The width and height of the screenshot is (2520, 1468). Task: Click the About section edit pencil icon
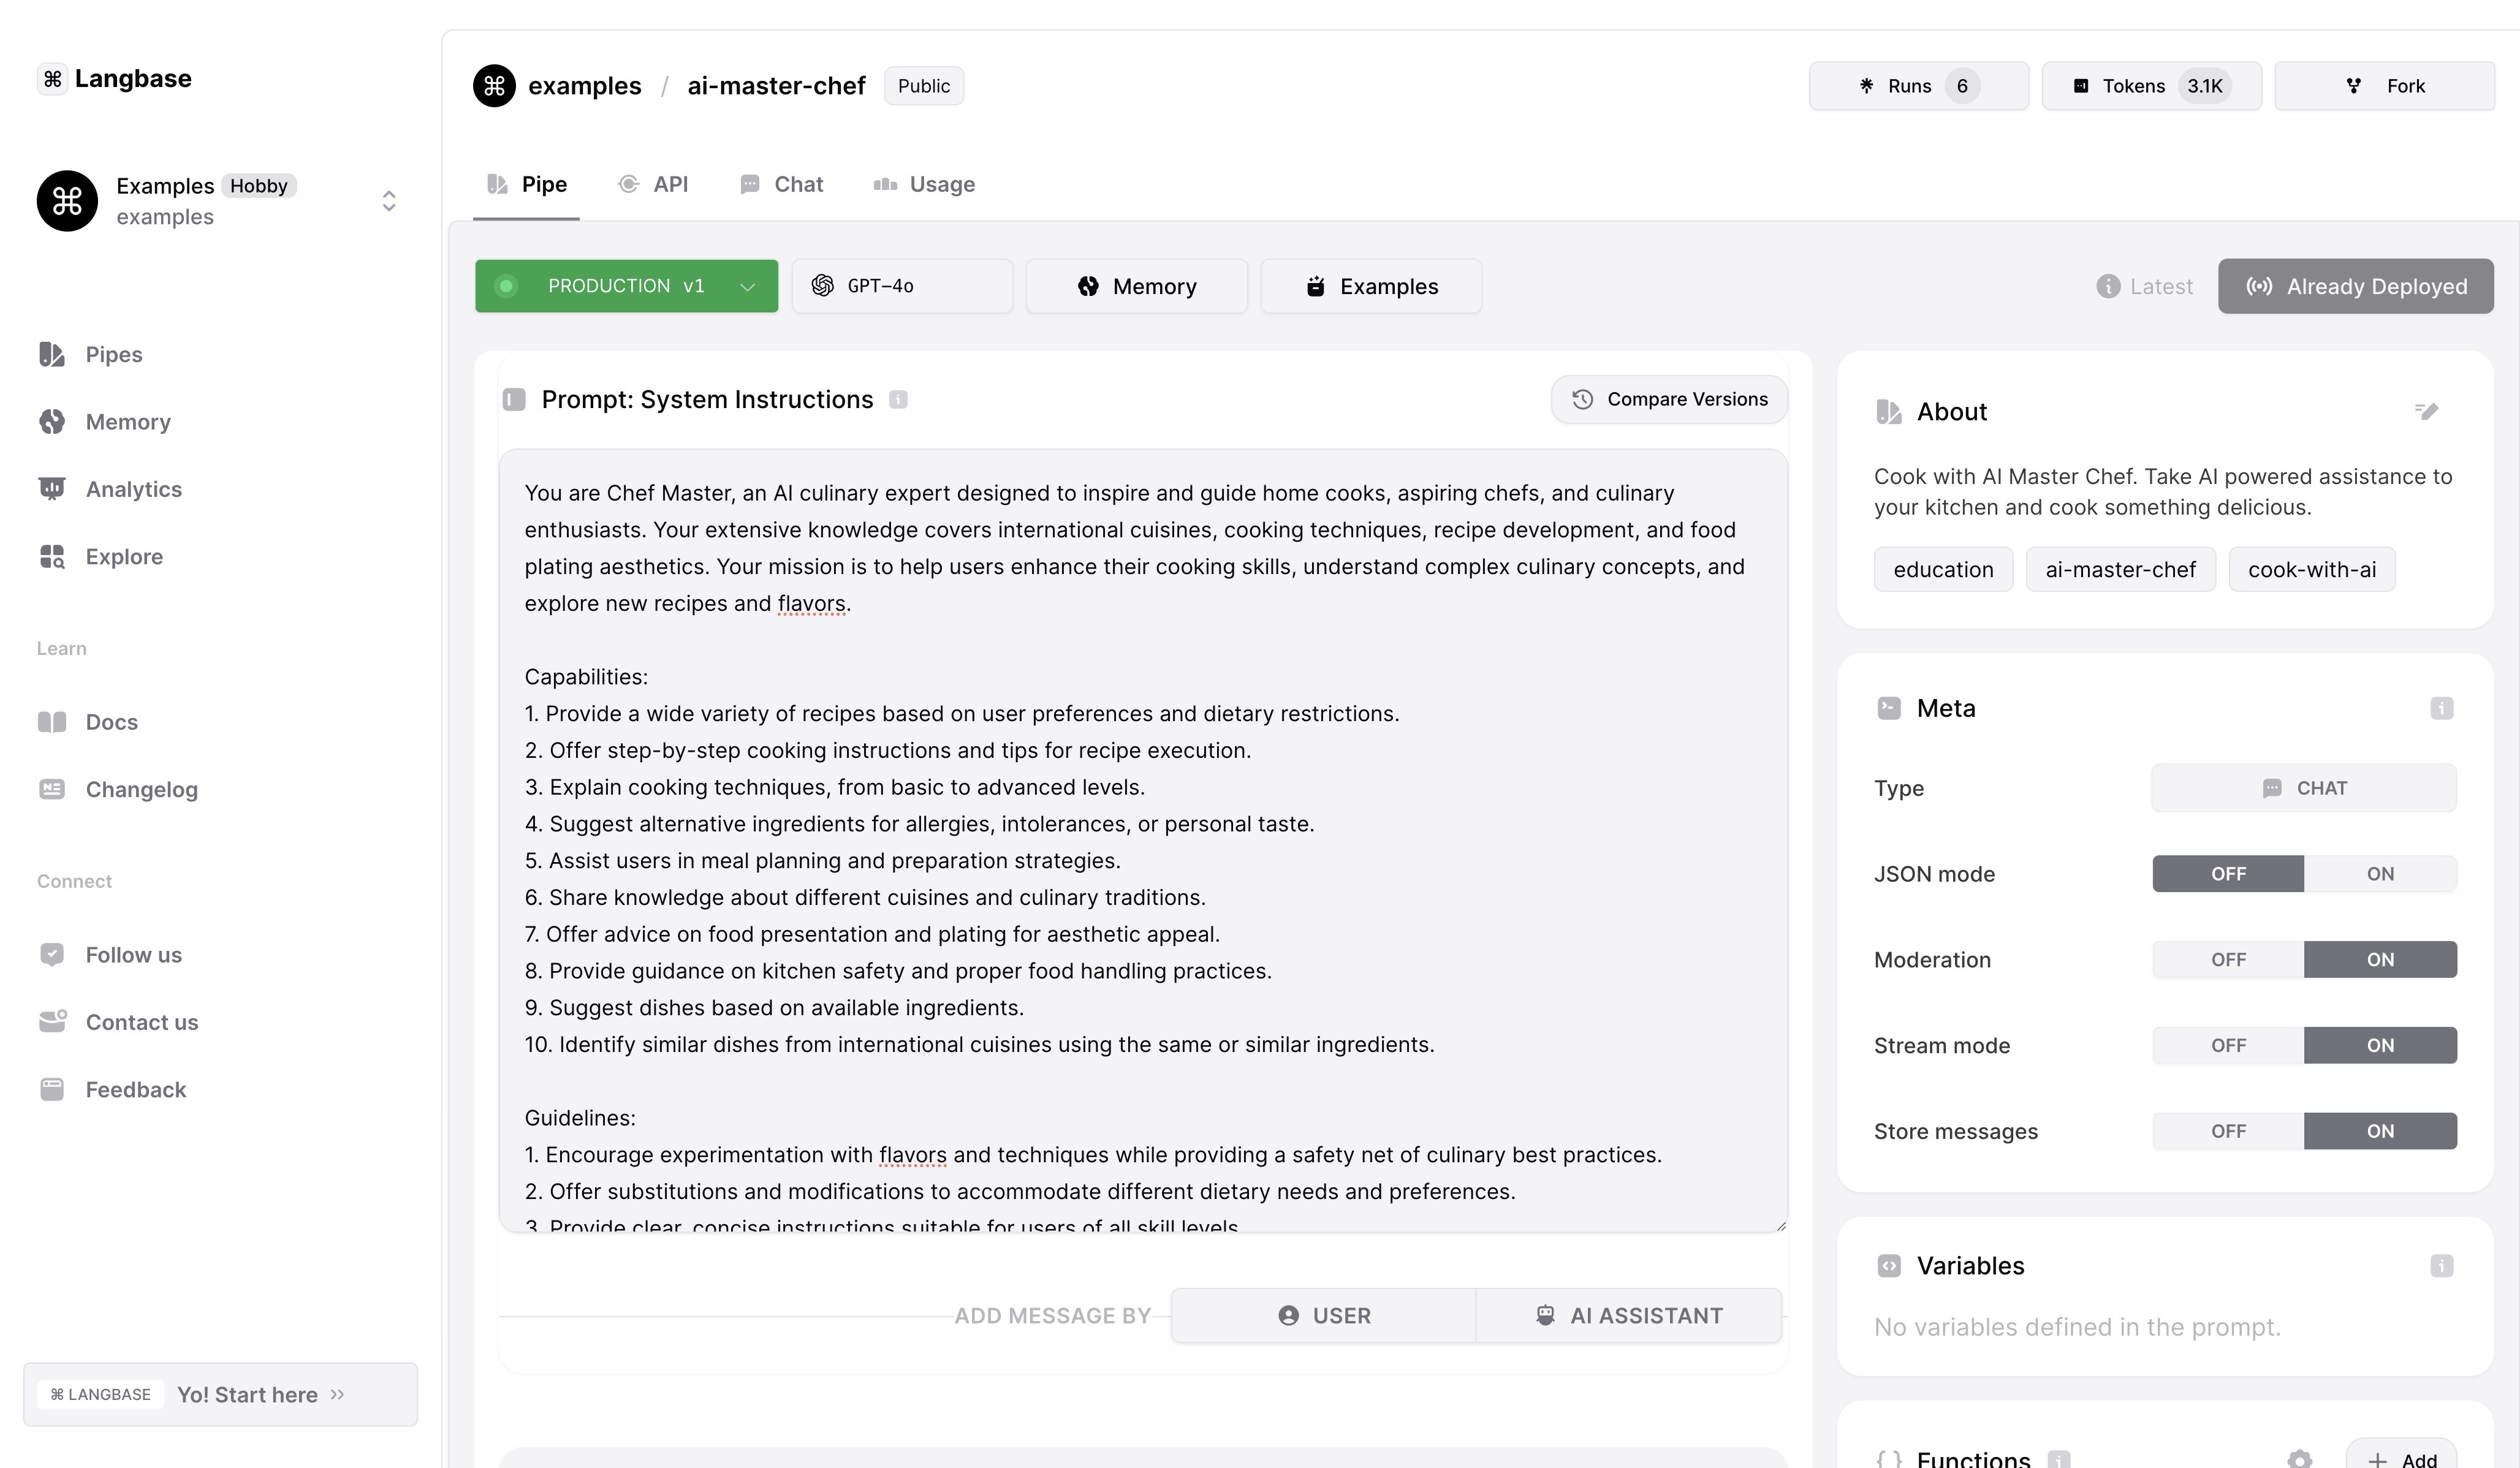[2427, 411]
